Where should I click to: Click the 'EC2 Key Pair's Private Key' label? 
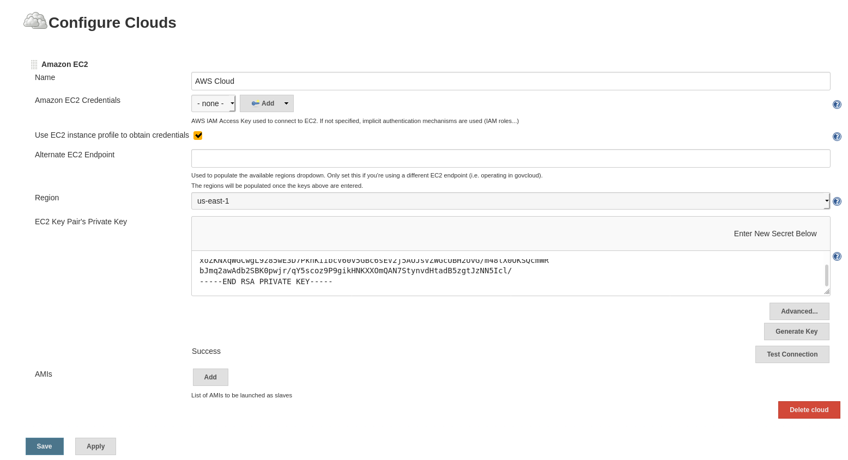81,222
